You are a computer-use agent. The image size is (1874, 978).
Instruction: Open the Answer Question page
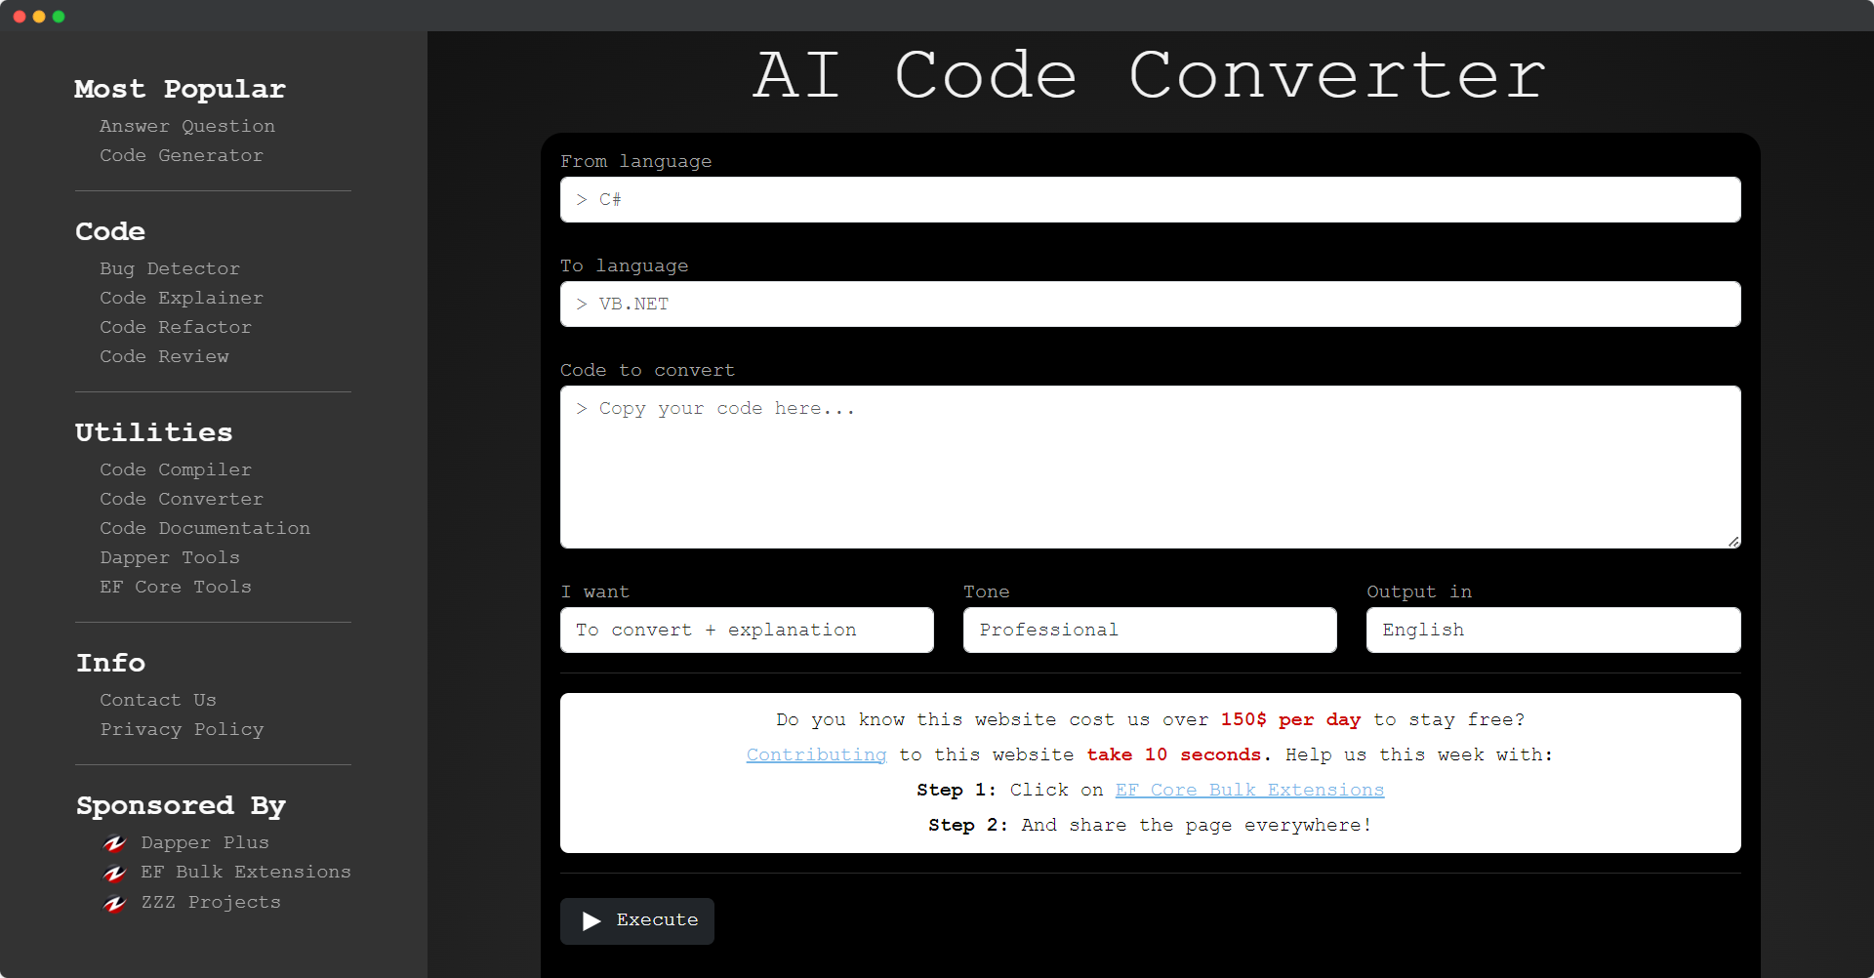pyautogui.click(x=186, y=126)
